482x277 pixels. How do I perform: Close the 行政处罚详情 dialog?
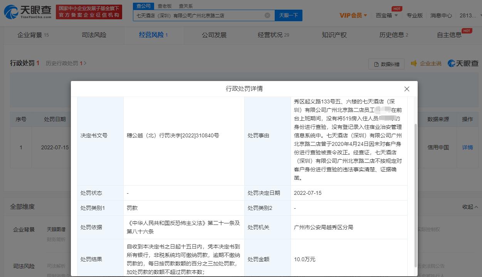pyautogui.click(x=407, y=89)
